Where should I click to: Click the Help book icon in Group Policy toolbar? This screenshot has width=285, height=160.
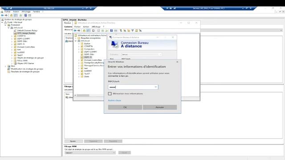pyautogui.click(x=26, y=16)
